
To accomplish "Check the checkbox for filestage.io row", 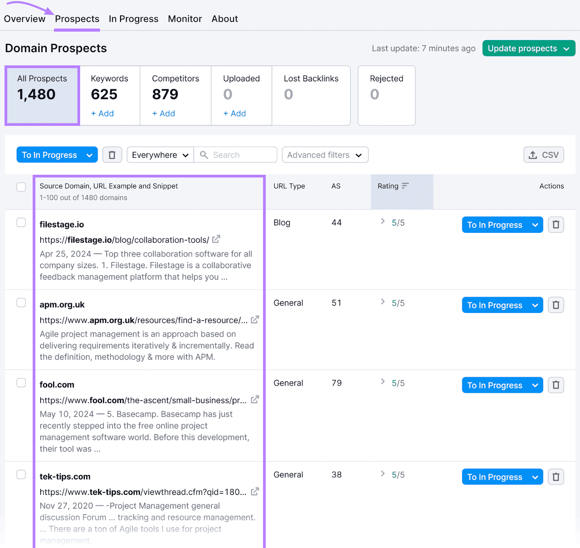I will (x=21, y=222).
